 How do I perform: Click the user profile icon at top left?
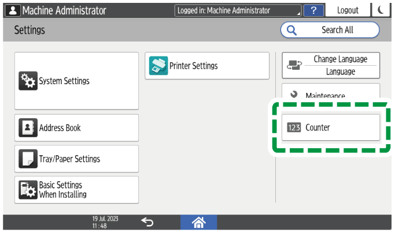[12, 10]
